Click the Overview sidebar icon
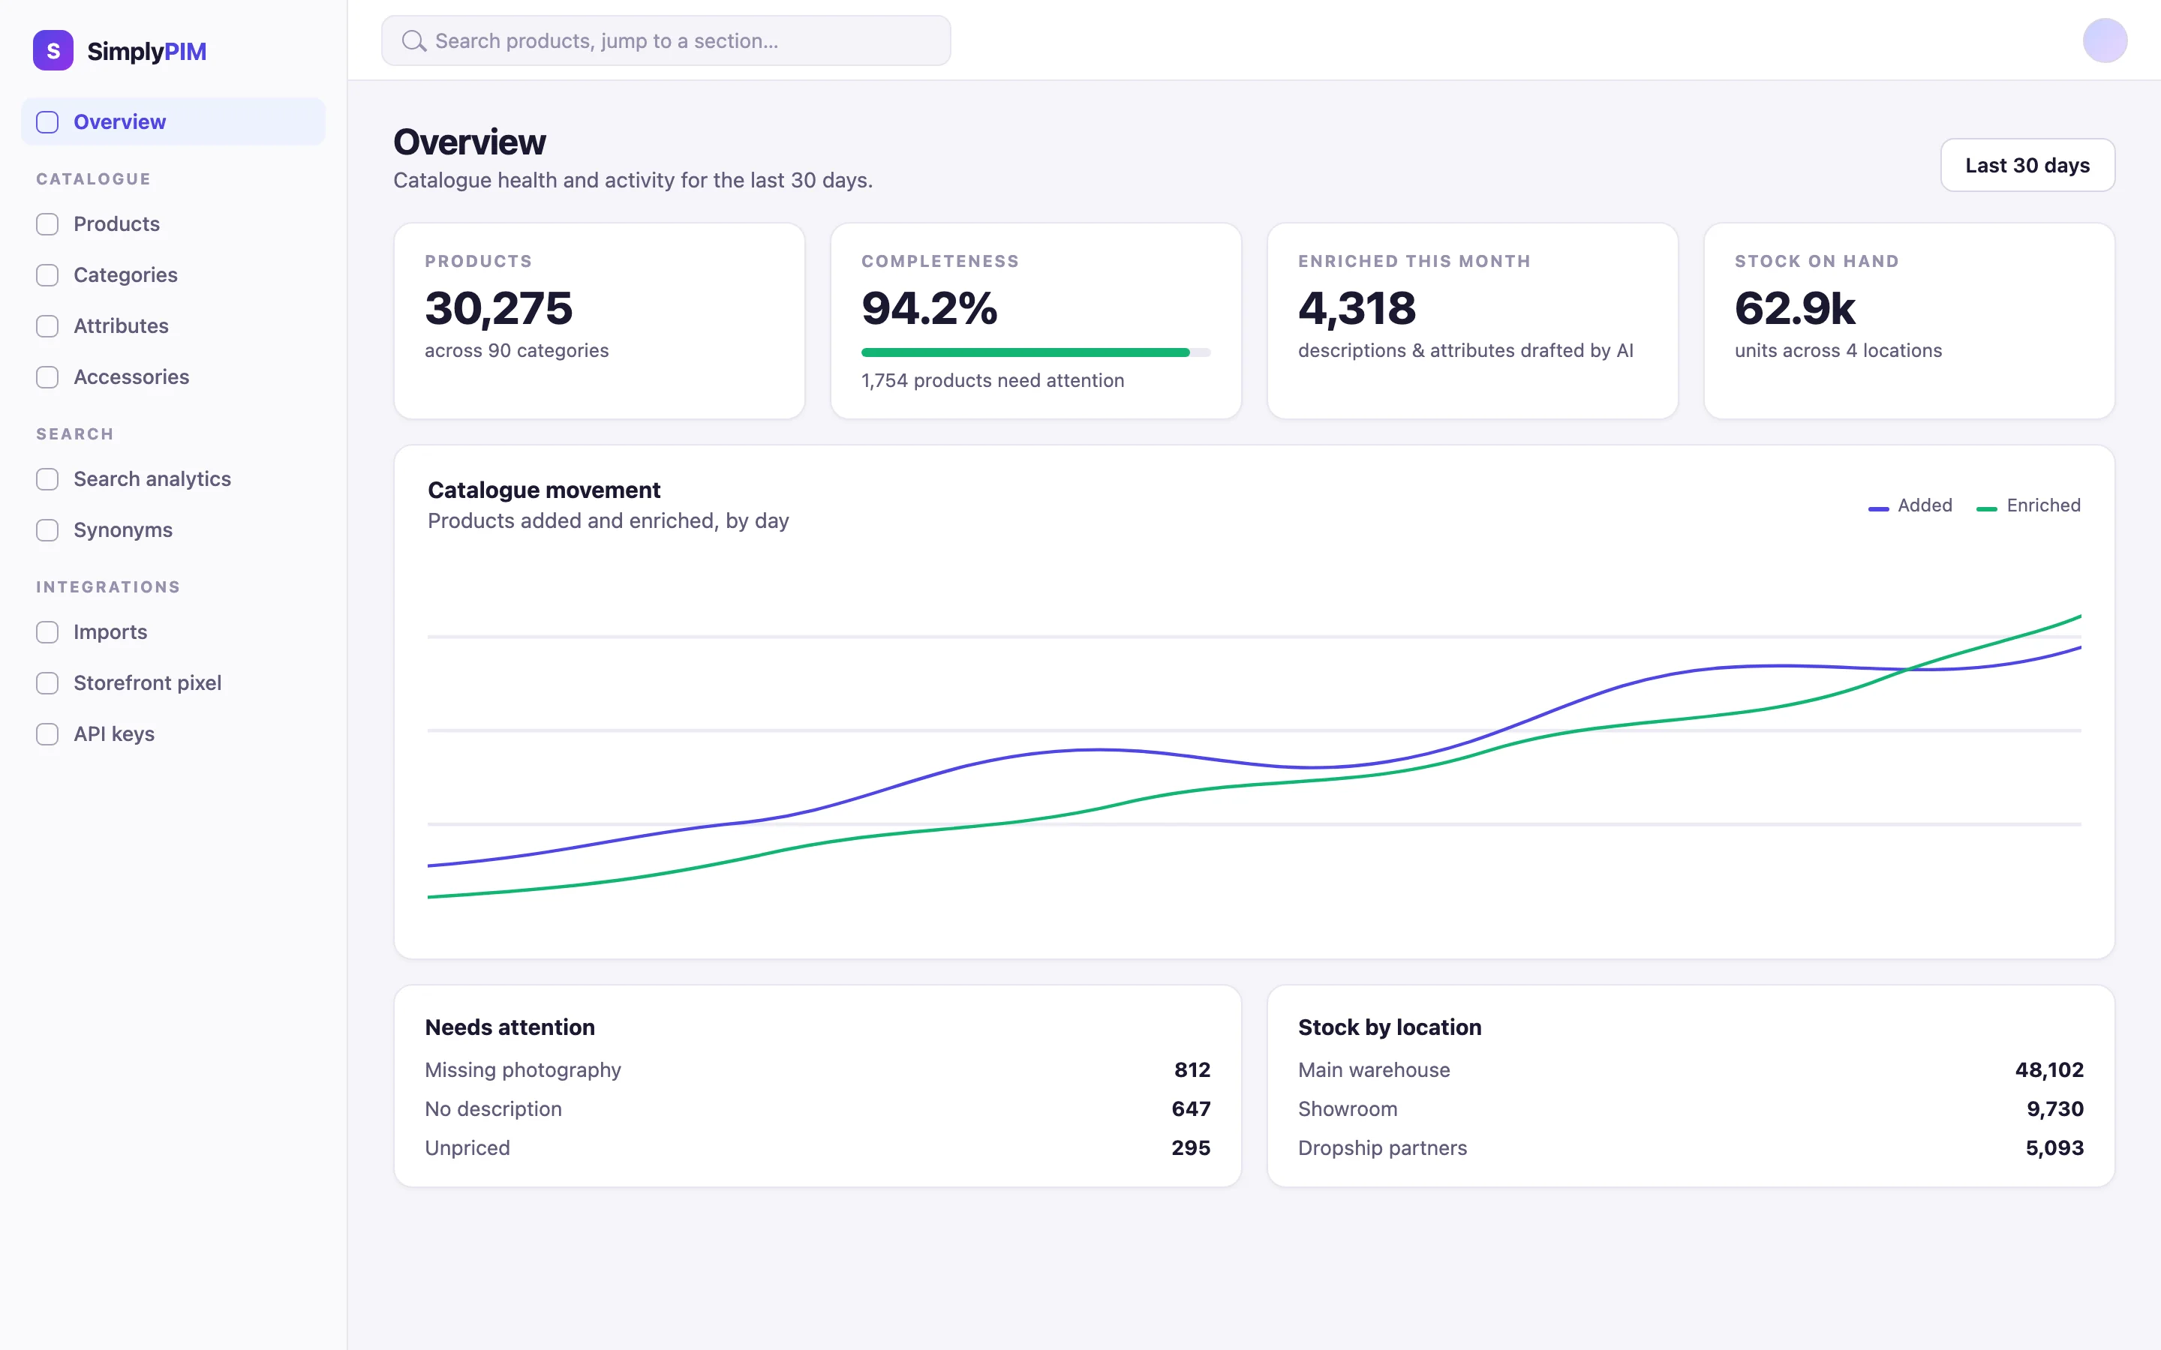 pyautogui.click(x=47, y=122)
